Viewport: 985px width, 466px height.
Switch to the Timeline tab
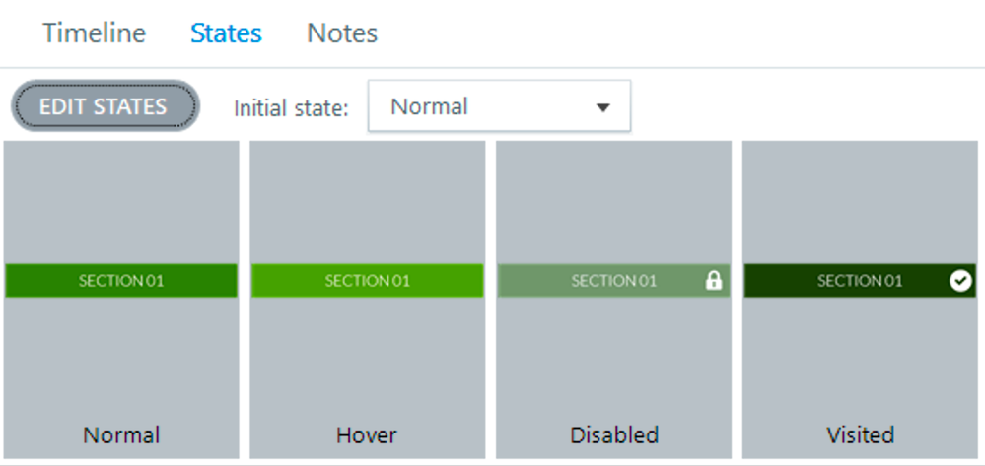point(94,33)
